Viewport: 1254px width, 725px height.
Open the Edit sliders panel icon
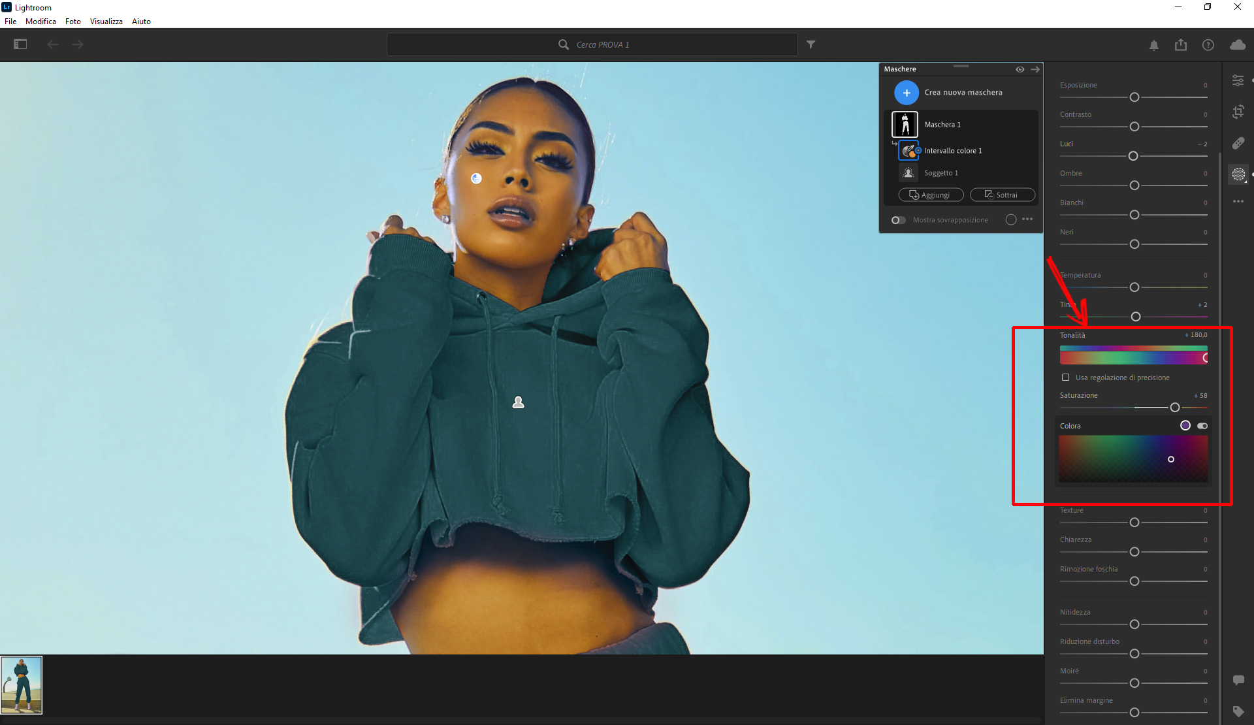coord(1238,80)
